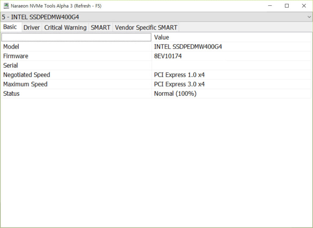The height and width of the screenshot is (228, 313).
Task: Select the Model row label
Action: coord(11,47)
